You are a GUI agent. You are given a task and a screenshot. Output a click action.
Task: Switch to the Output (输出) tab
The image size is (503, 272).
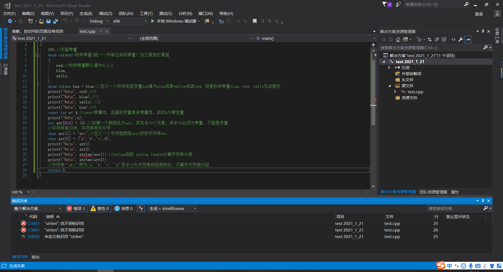[x=35, y=257]
